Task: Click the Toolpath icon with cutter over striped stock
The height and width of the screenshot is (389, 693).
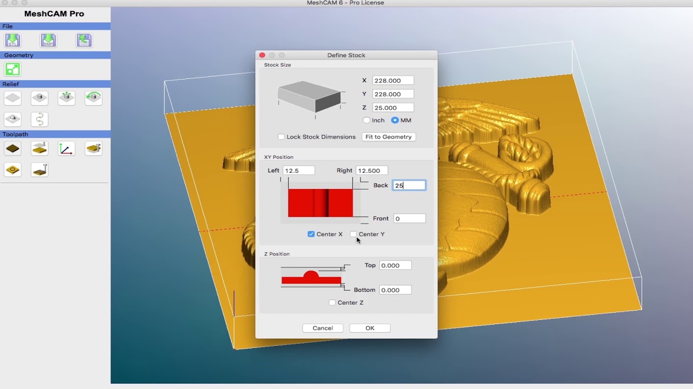Action: click(40, 170)
